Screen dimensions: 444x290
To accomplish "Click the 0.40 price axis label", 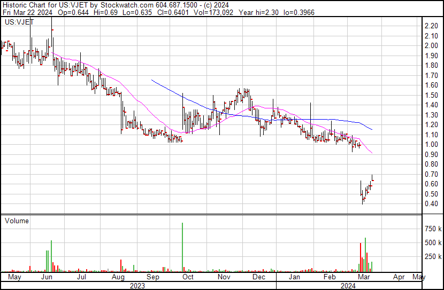I will click(430, 204).
